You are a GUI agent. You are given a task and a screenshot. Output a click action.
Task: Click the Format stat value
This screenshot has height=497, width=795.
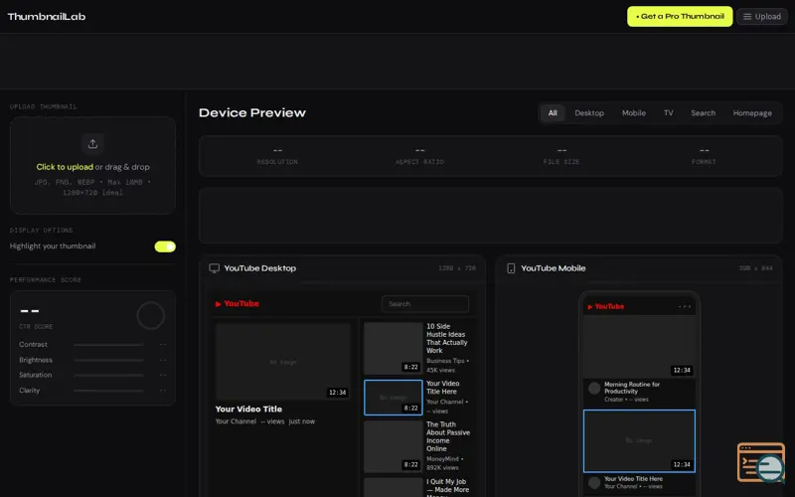pos(705,151)
